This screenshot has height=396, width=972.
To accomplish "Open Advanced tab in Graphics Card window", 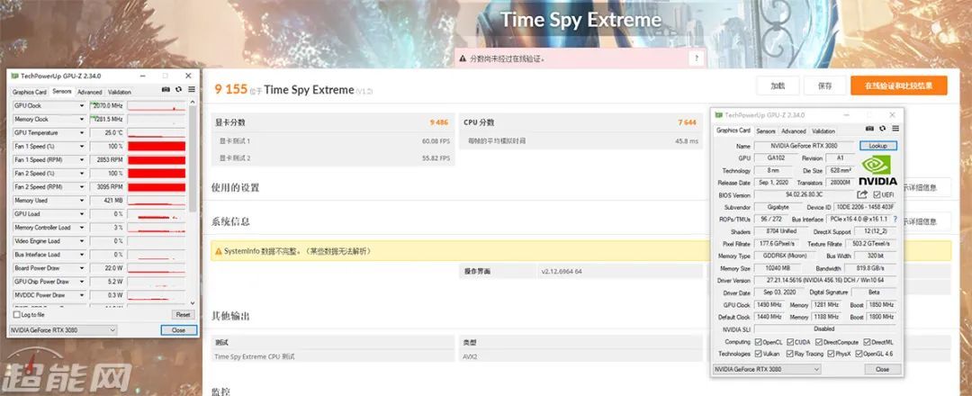I will click(x=794, y=131).
